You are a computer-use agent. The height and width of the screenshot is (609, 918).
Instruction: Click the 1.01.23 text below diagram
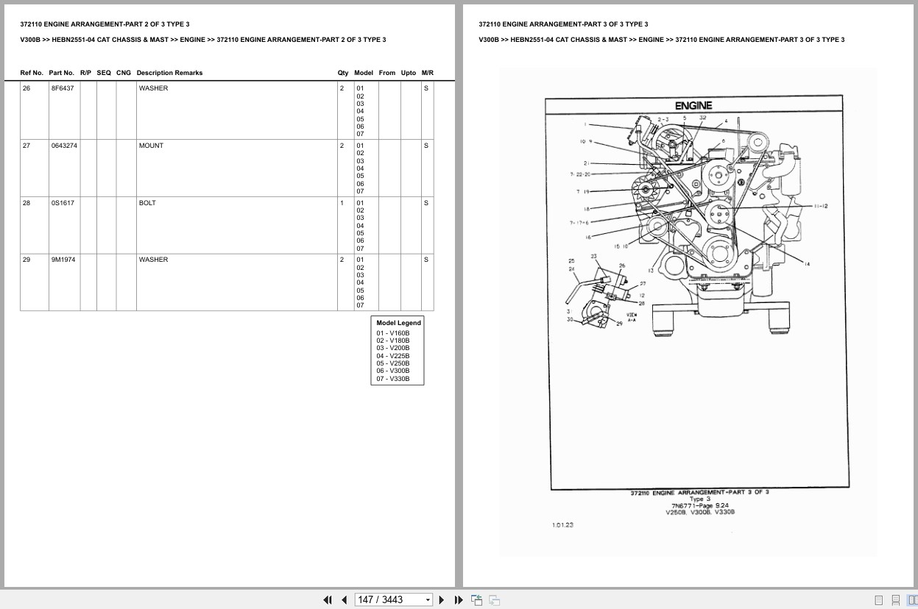tap(562, 525)
